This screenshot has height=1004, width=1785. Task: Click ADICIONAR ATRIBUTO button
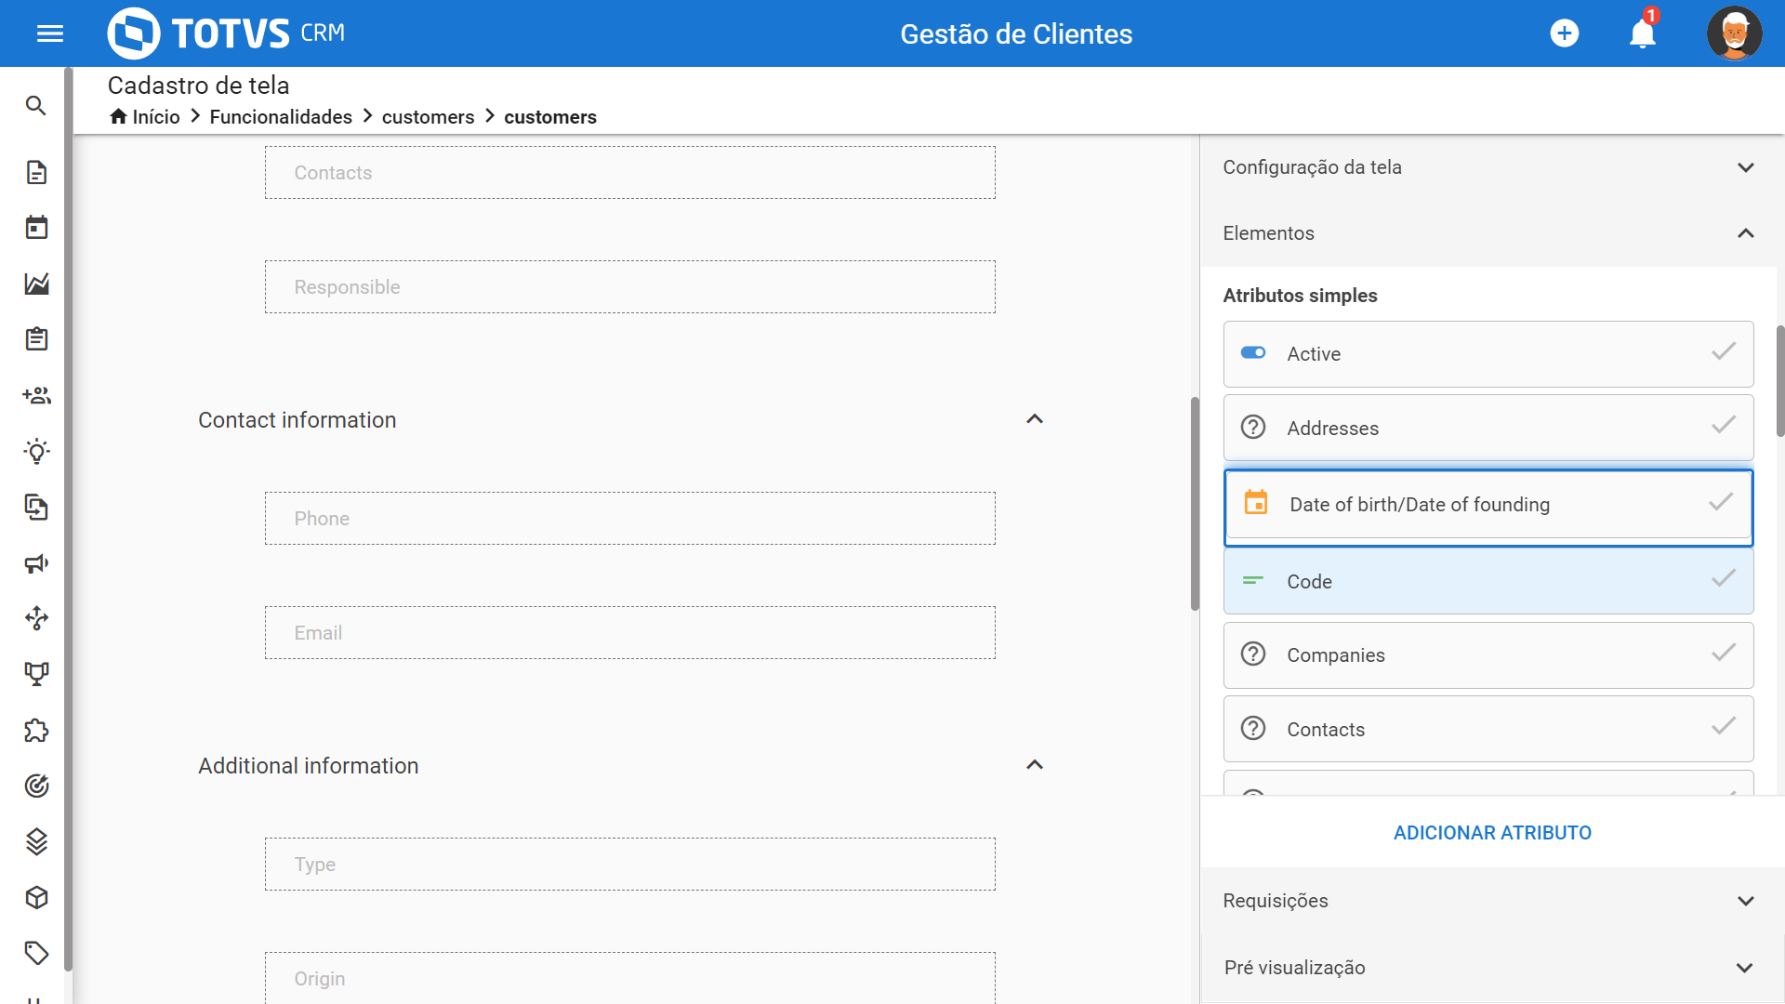[1491, 833]
